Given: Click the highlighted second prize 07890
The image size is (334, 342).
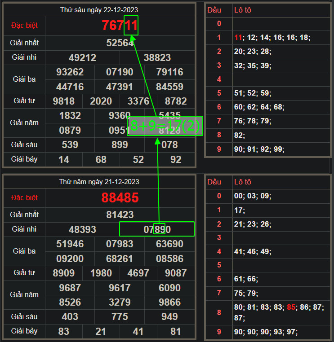Looking at the screenshot, I should pos(157,229).
